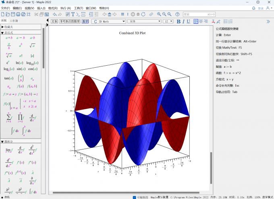Viewport: 274px width, 199px height.
Task: Open the 文件(F) menu
Action: (x=5, y=8)
